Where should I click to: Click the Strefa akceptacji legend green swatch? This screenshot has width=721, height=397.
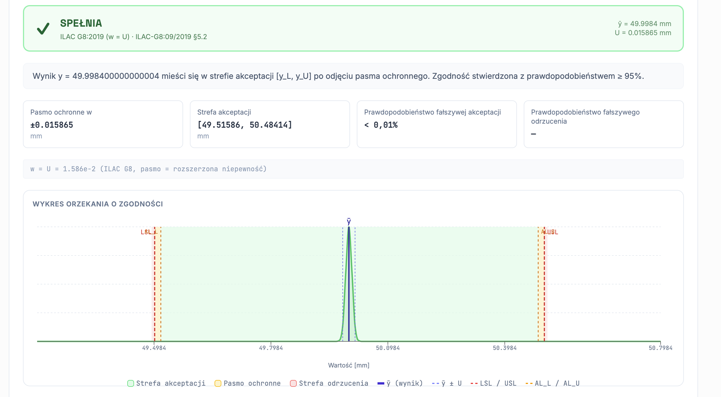(131, 383)
